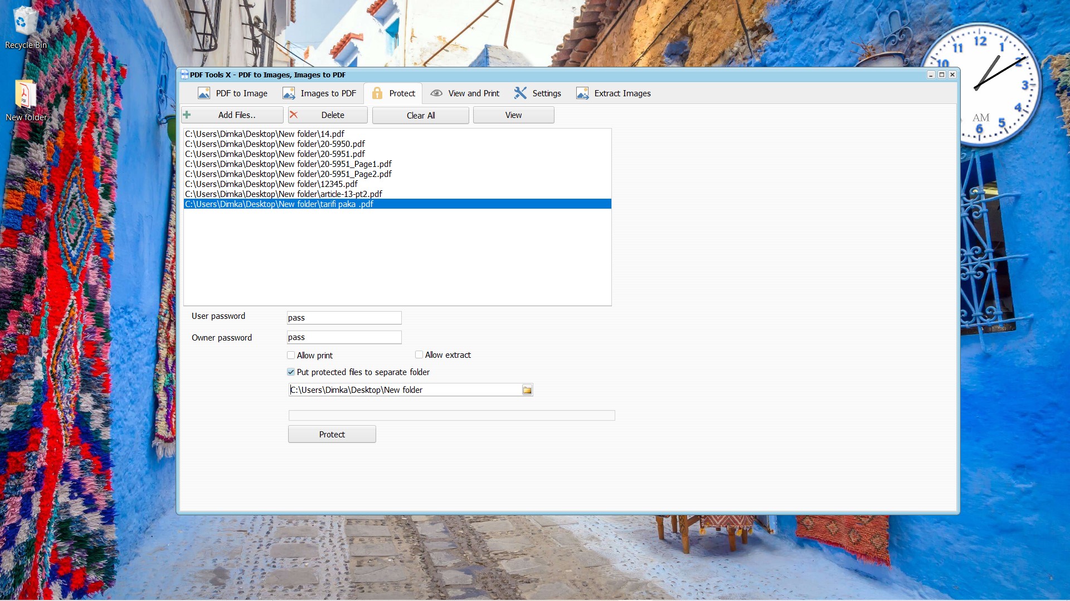Click the eye icon for View and Print
The height and width of the screenshot is (601, 1070).
436,93
